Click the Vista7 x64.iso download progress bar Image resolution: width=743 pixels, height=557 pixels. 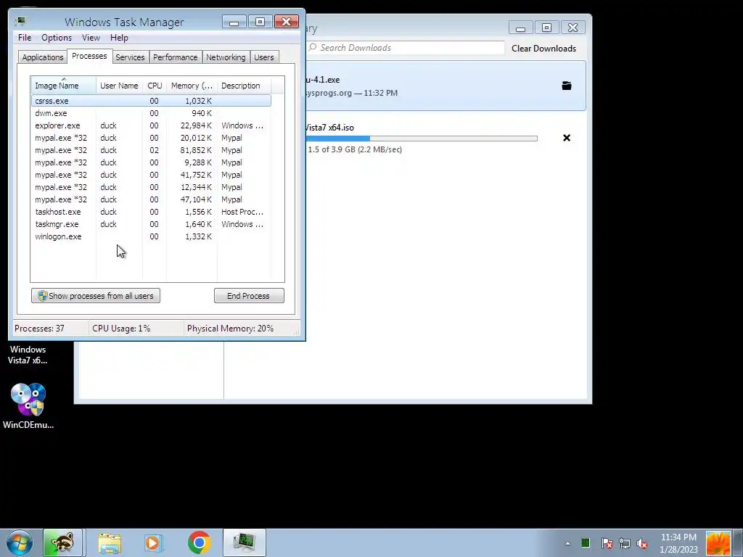click(422, 139)
